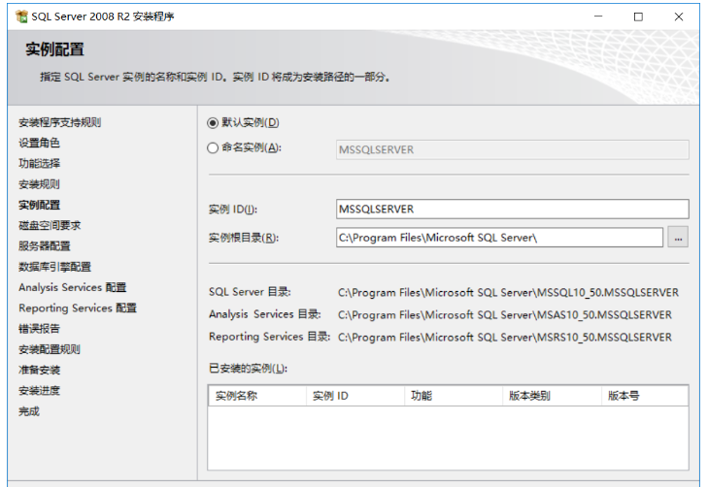
Task: Click the 实例名称 column header
Action: [257, 396]
